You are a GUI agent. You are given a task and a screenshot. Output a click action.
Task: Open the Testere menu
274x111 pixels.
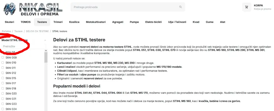(42, 22)
